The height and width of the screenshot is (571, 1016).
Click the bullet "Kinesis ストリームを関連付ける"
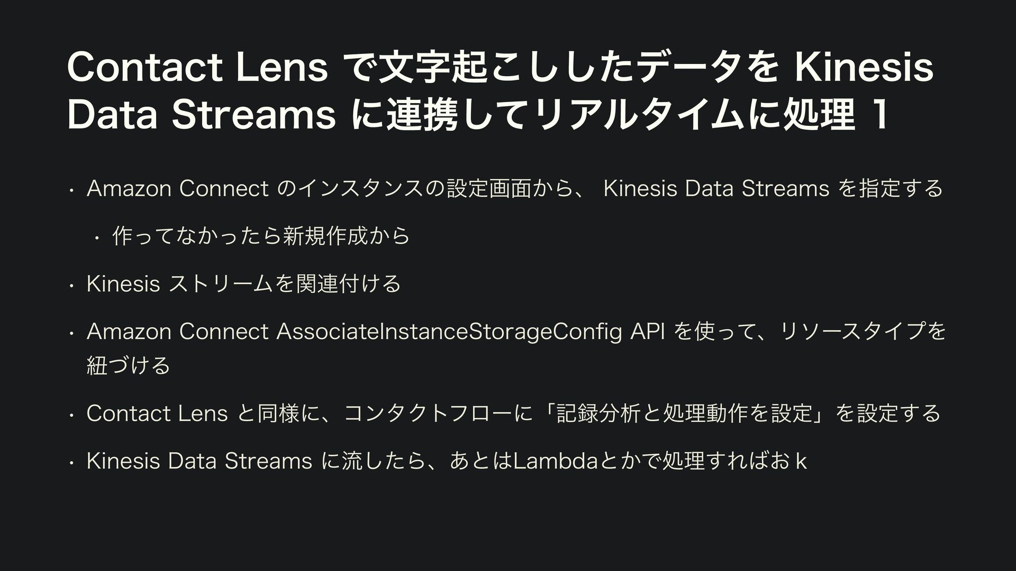click(x=243, y=284)
